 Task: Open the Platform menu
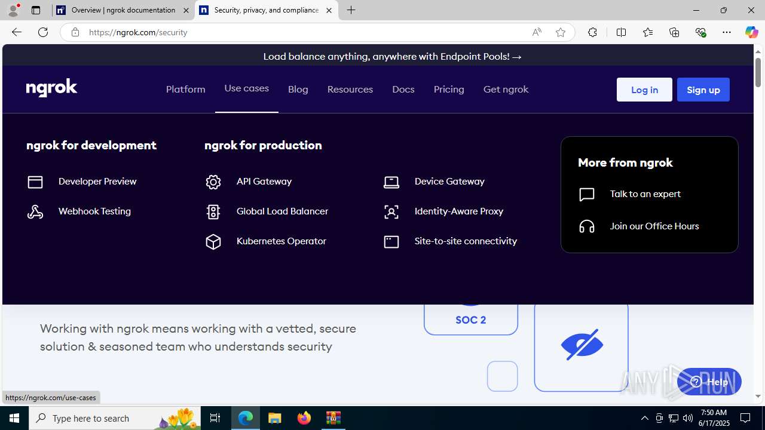[186, 90]
